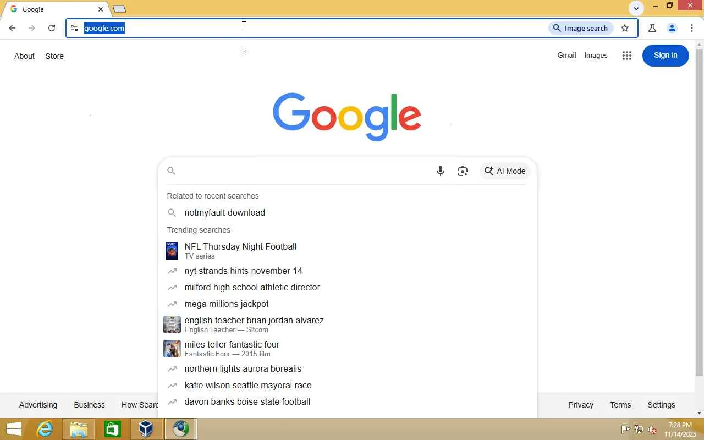Click the Image search chip
This screenshot has height=440, width=704.
click(x=581, y=28)
